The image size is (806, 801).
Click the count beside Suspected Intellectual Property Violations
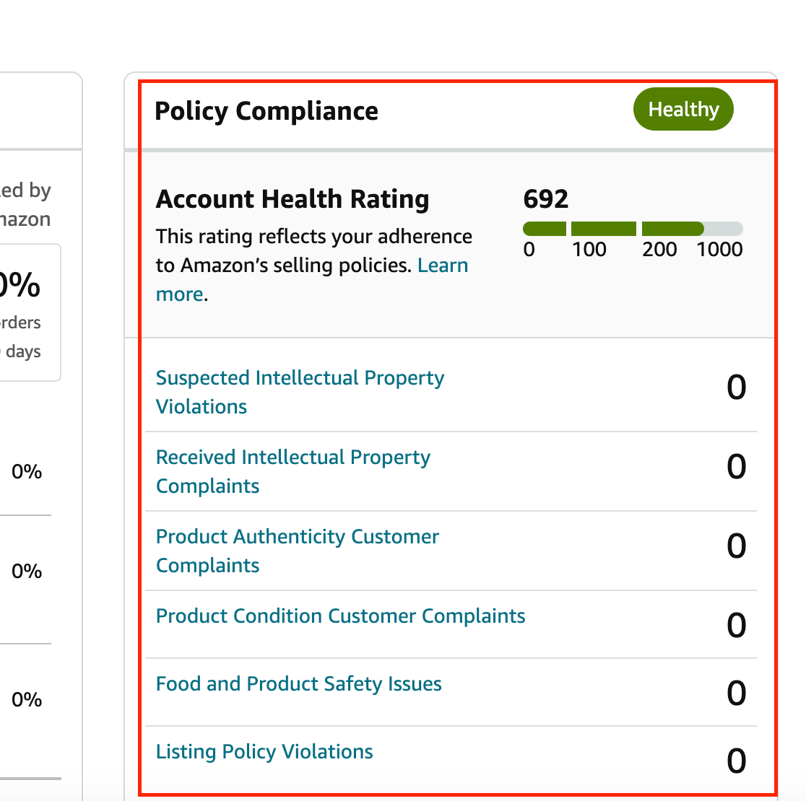click(736, 388)
